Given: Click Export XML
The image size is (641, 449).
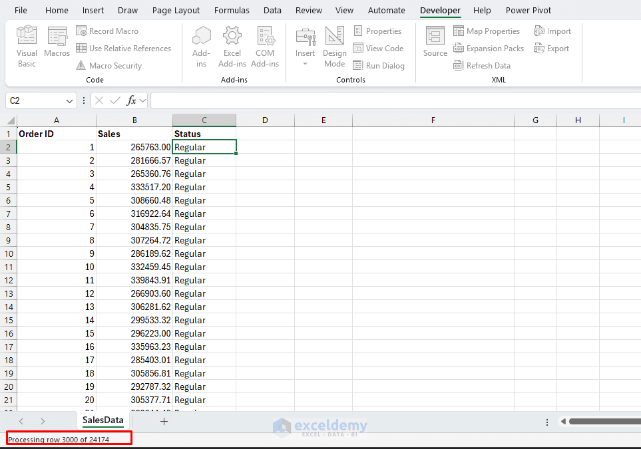Looking at the screenshot, I should [551, 48].
